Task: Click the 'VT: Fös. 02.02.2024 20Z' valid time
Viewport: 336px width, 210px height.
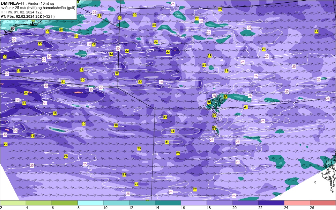Action: 21,16
